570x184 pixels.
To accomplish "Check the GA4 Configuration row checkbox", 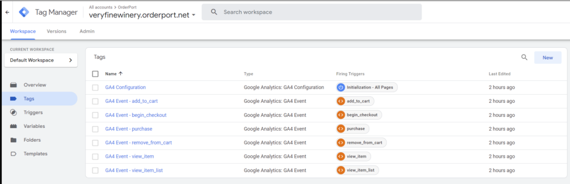I will pyautogui.click(x=95, y=88).
